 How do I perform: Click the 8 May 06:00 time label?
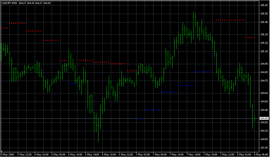point(261,155)
